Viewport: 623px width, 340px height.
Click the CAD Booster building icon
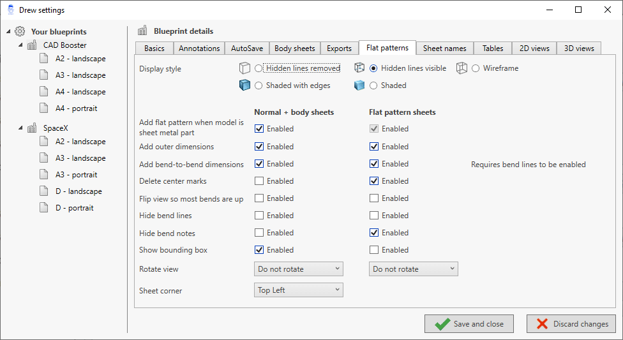[x=32, y=45]
